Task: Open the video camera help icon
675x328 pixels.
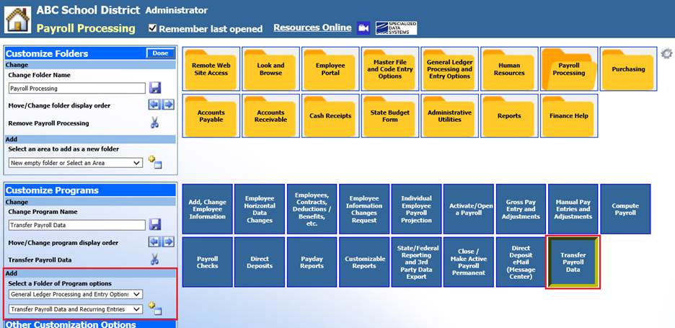Action: (363, 28)
